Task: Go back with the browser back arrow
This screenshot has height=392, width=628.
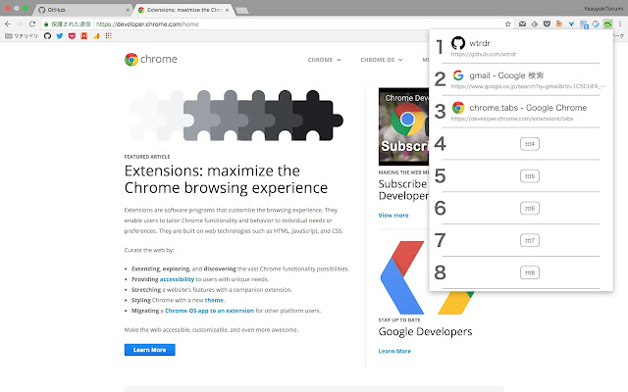Action: point(8,24)
